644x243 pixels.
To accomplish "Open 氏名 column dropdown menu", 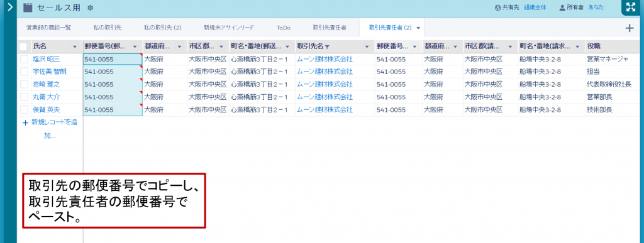I will coord(75,46).
